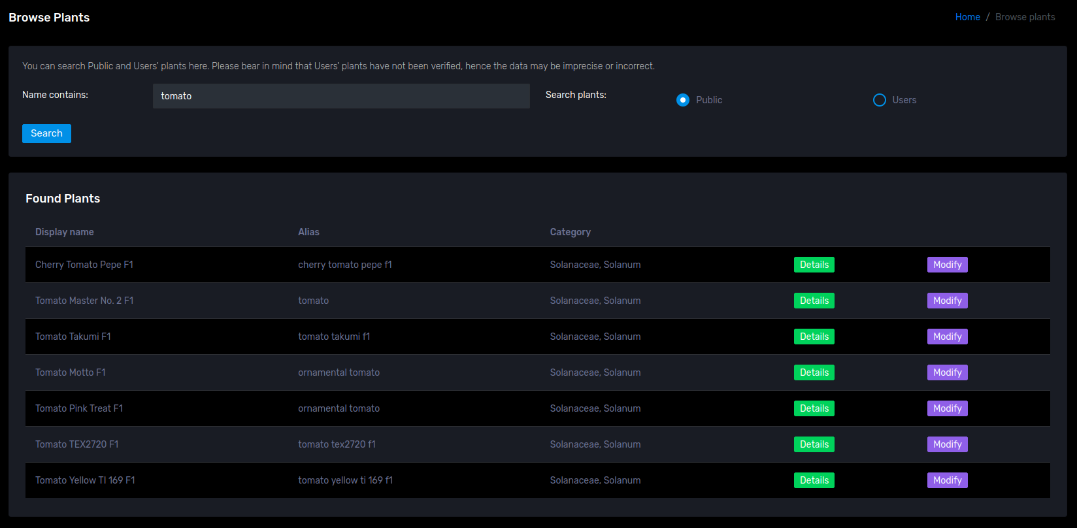Image resolution: width=1077 pixels, height=528 pixels.
Task: Show Details for Tomato Yellow TI 169 F1
Action: 814,480
